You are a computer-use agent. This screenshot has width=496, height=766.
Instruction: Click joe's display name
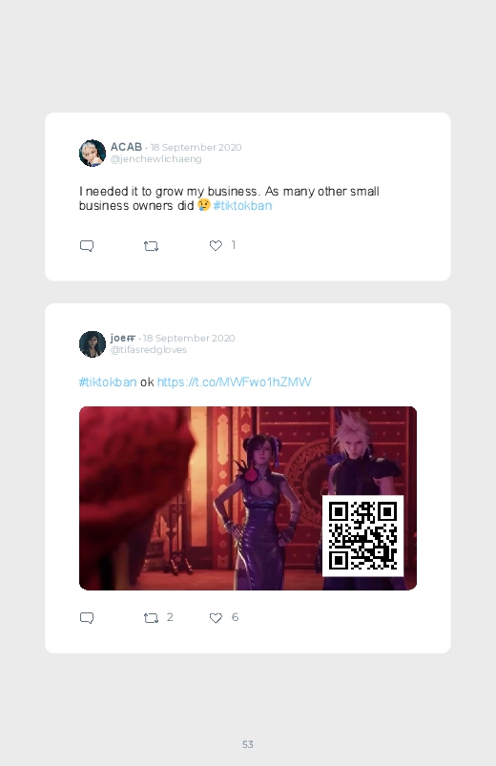pos(123,338)
